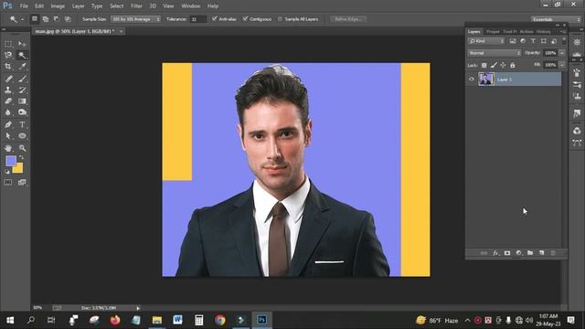Click Subtract from selection mode button
The width and height of the screenshot is (585, 329).
[57, 18]
